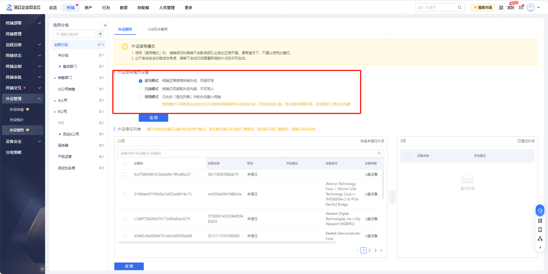The image size is (548, 274).
Task: Click the device name search input field
Action: click(247, 153)
